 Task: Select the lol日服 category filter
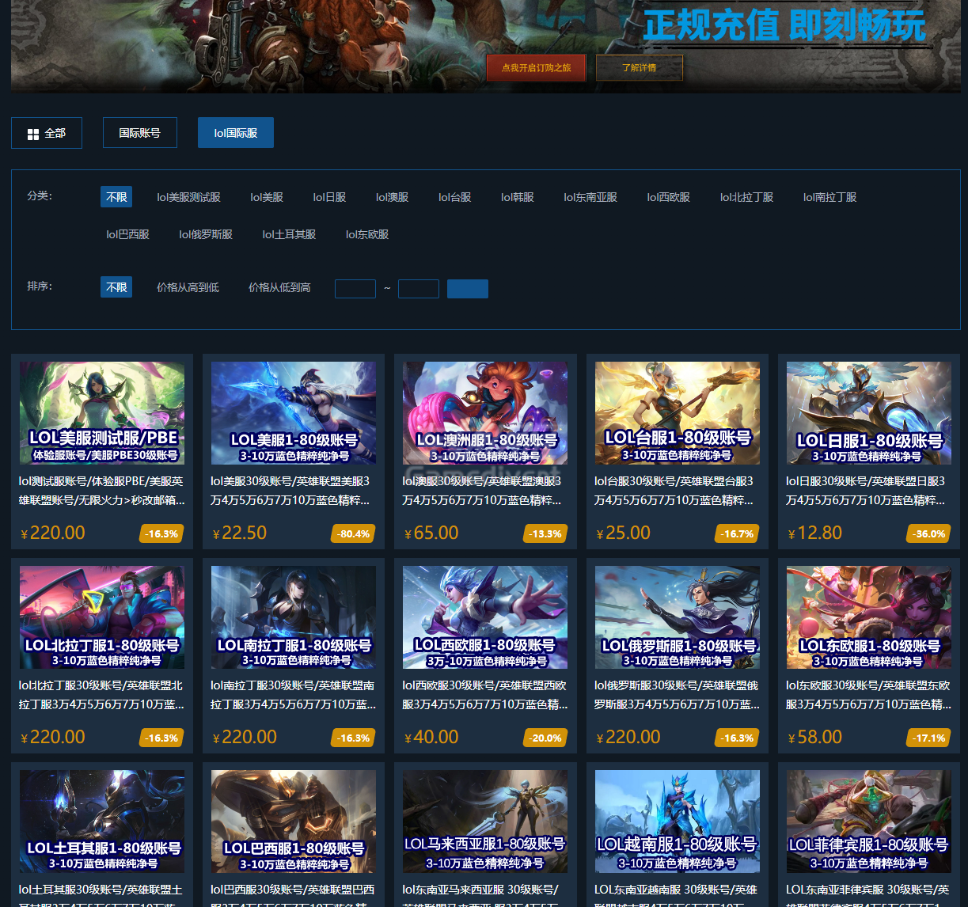(x=329, y=197)
